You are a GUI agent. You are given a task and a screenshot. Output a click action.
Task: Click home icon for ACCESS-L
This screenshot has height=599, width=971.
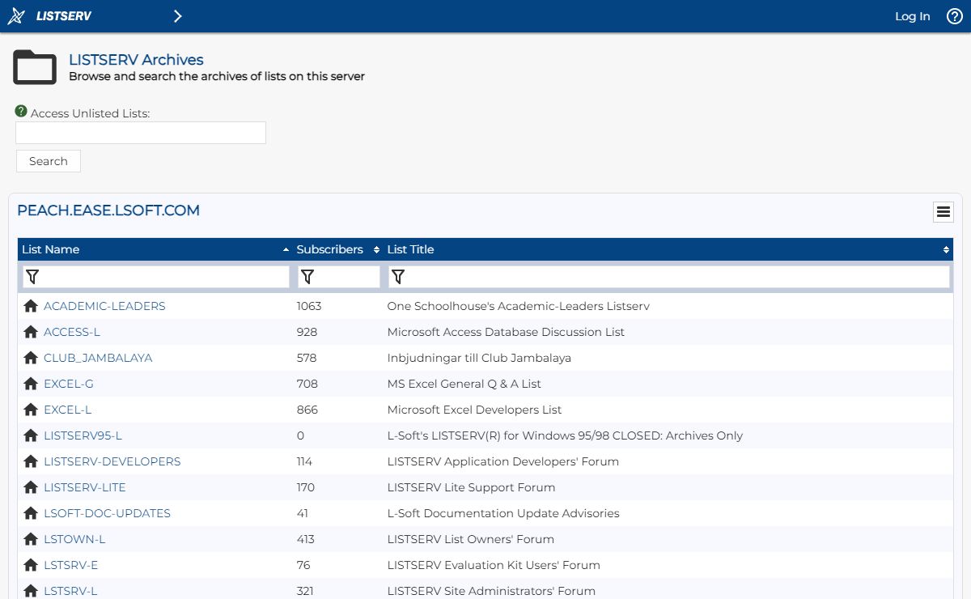(31, 332)
